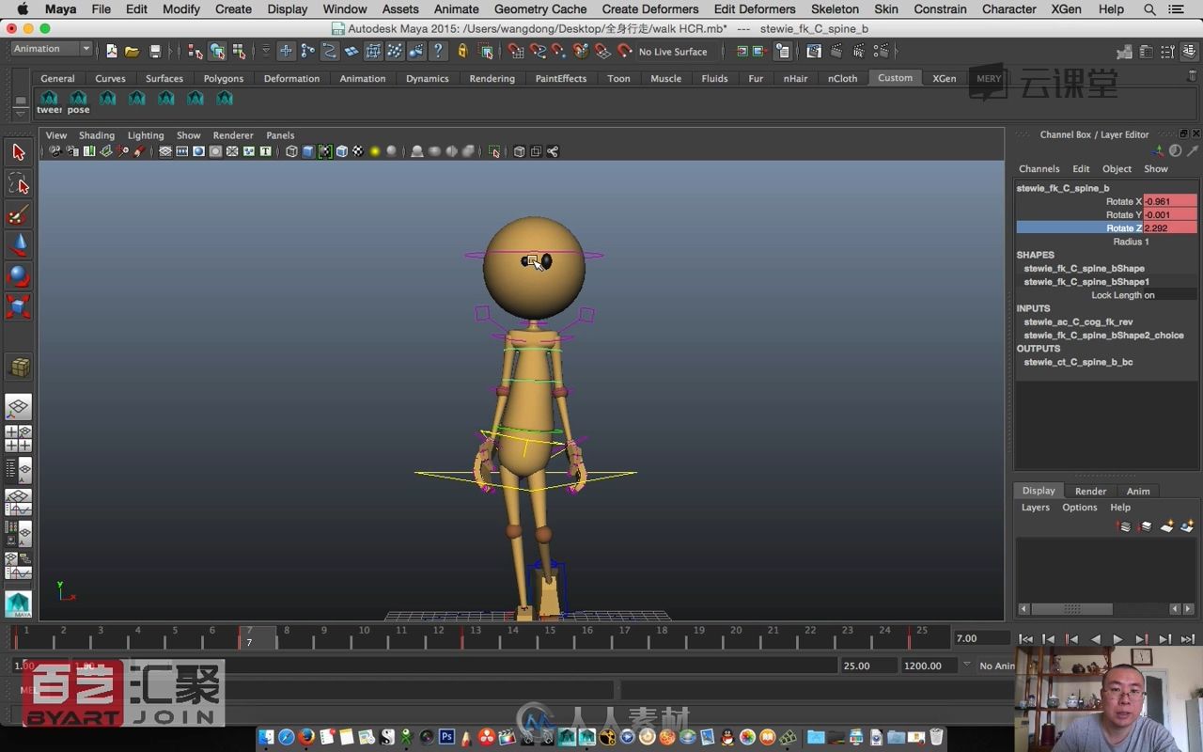This screenshot has height=752, width=1203.
Task: Click the Save Scene disk icon
Action: coord(155,51)
